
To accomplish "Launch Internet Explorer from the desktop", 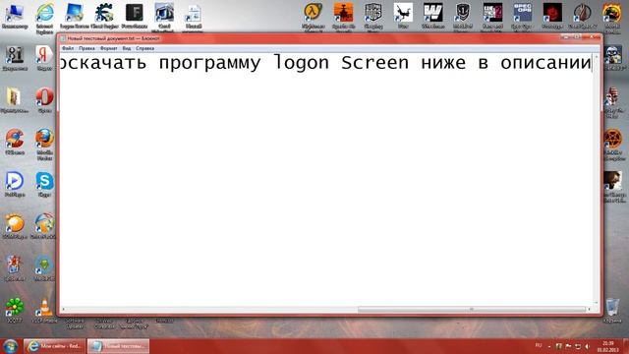I will pos(44,18).
